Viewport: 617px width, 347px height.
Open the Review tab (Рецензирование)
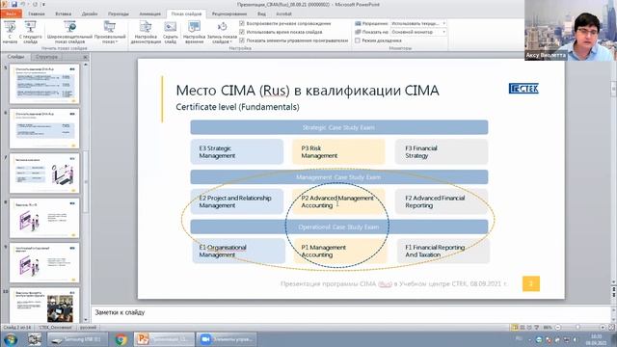[229, 13]
